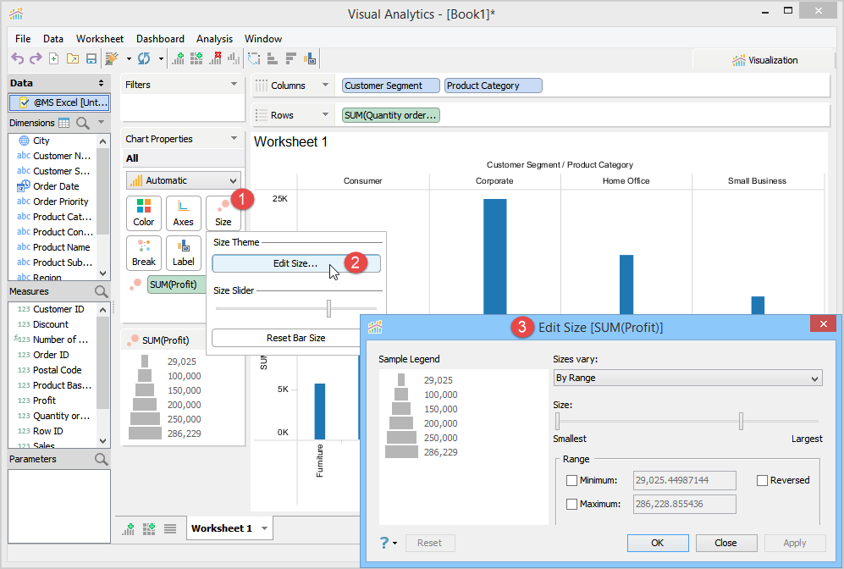Click Largest size handle in Edit Size dialog
Viewport: 844px width, 569px height.
pyautogui.click(x=741, y=421)
